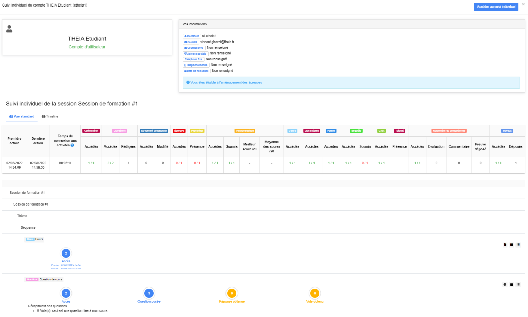
Task: Click the user avatar icon in profile card
Action: click(9, 29)
